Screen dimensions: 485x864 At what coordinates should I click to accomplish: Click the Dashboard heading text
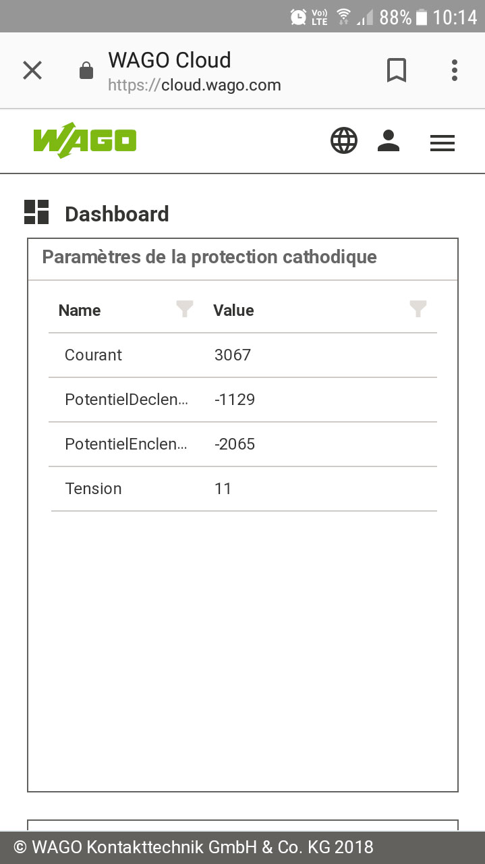pyautogui.click(x=117, y=214)
